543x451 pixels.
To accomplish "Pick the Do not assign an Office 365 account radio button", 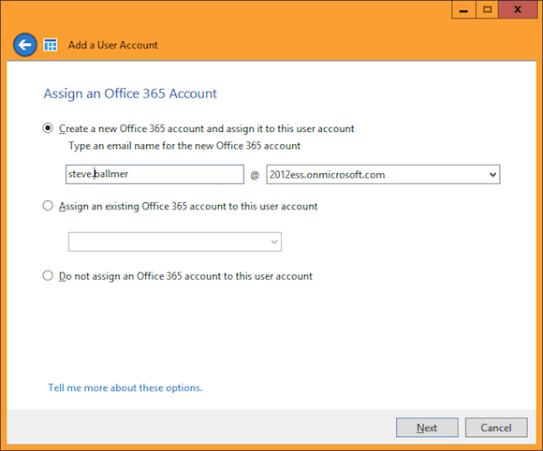I will [48, 275].
